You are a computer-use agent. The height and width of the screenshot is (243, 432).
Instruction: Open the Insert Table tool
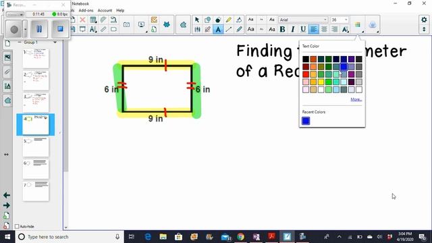(x=93, y=20)
